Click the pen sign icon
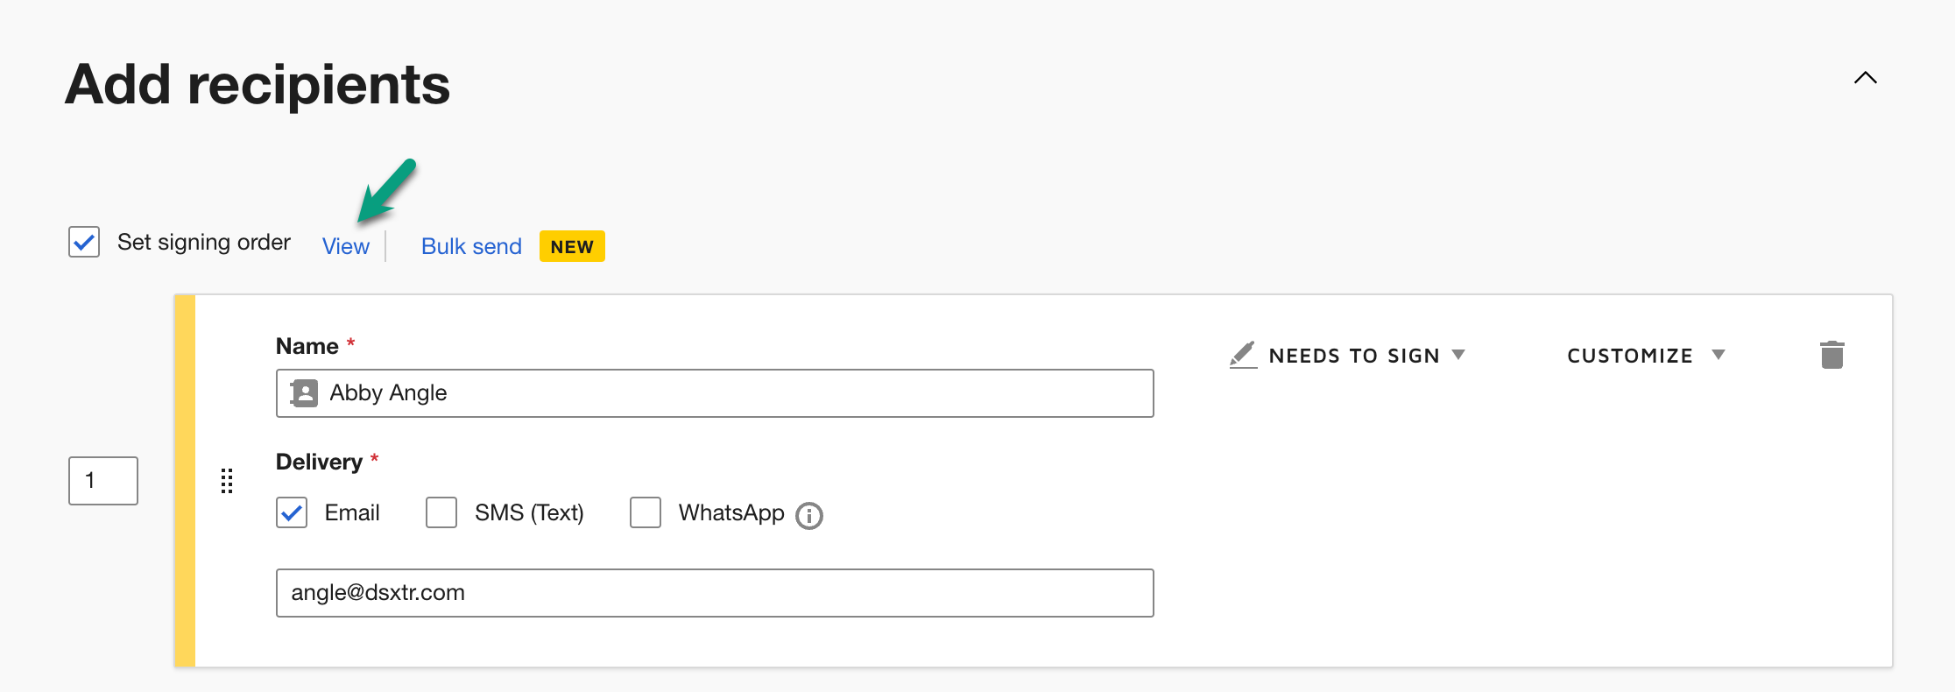 [x=1243, y=355]
